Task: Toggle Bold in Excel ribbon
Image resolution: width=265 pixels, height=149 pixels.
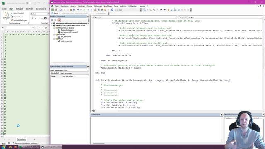Action: click(x=32, y=18)
